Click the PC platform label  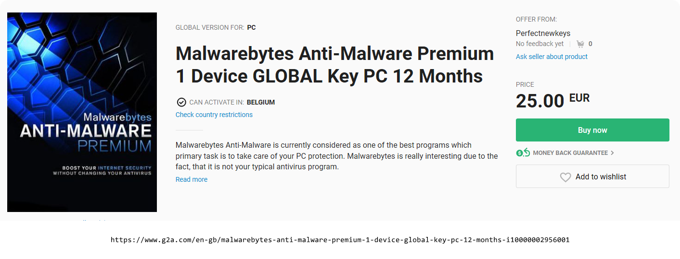click(x=251, y=27)
